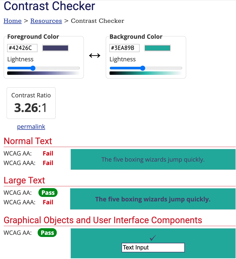
Task: Open the Resources breadcrumb link
Action: tap(46, 21)
